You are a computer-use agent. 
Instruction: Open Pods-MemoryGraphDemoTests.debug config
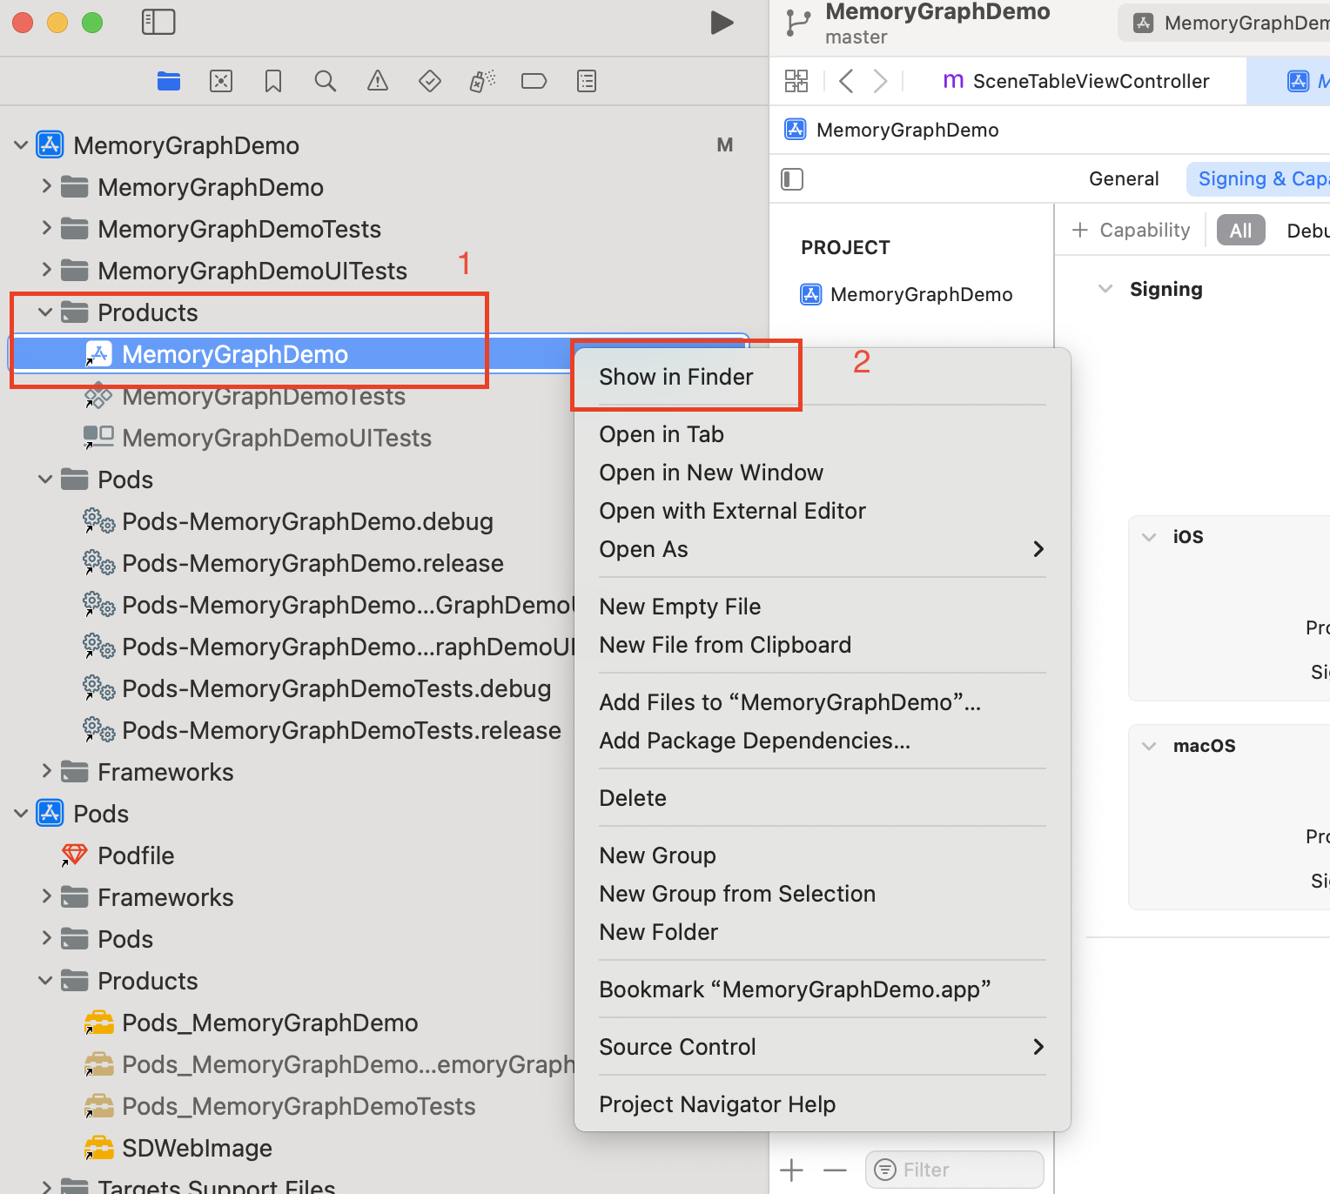coord(336,689)
